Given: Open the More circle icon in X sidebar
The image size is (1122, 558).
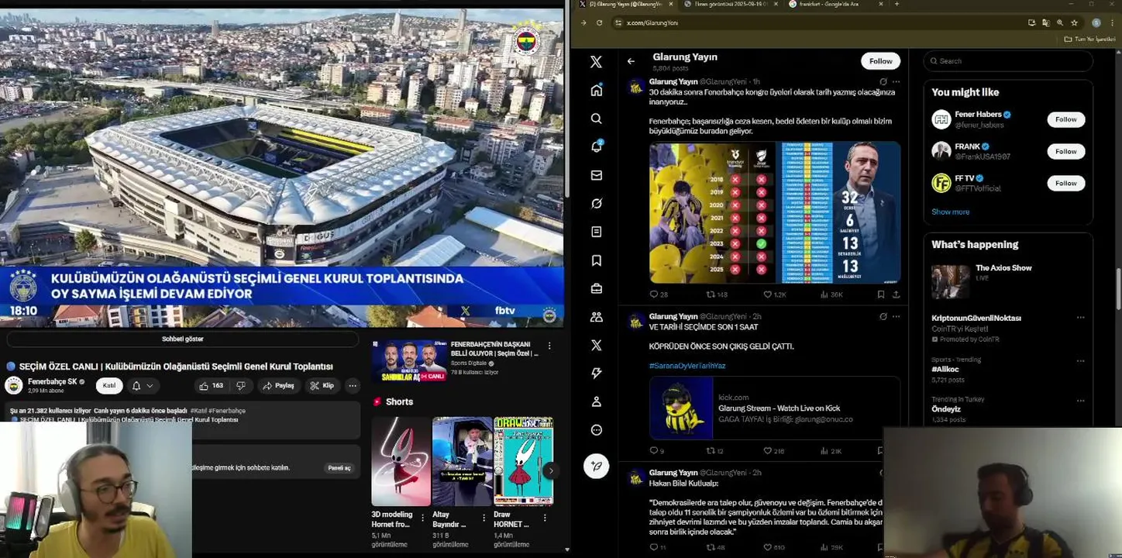Looking at the screenshot, I should click(596, 430).
